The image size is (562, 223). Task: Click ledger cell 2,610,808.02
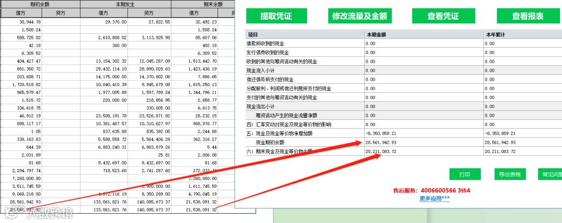[x=112, y=37]
